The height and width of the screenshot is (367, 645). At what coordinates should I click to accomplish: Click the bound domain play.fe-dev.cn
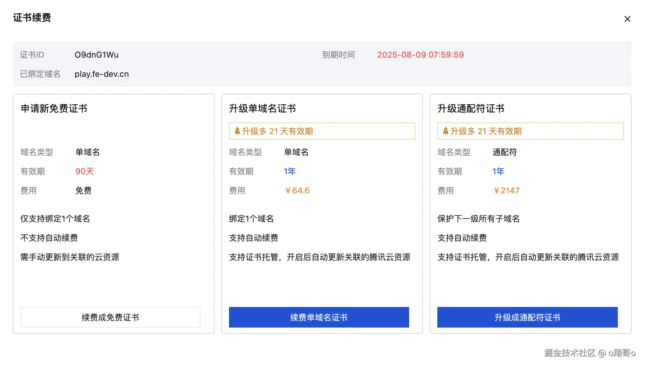[101, 74]
